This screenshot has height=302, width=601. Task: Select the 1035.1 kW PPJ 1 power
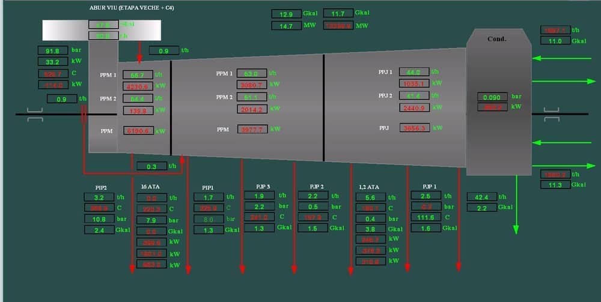[414, 83]
